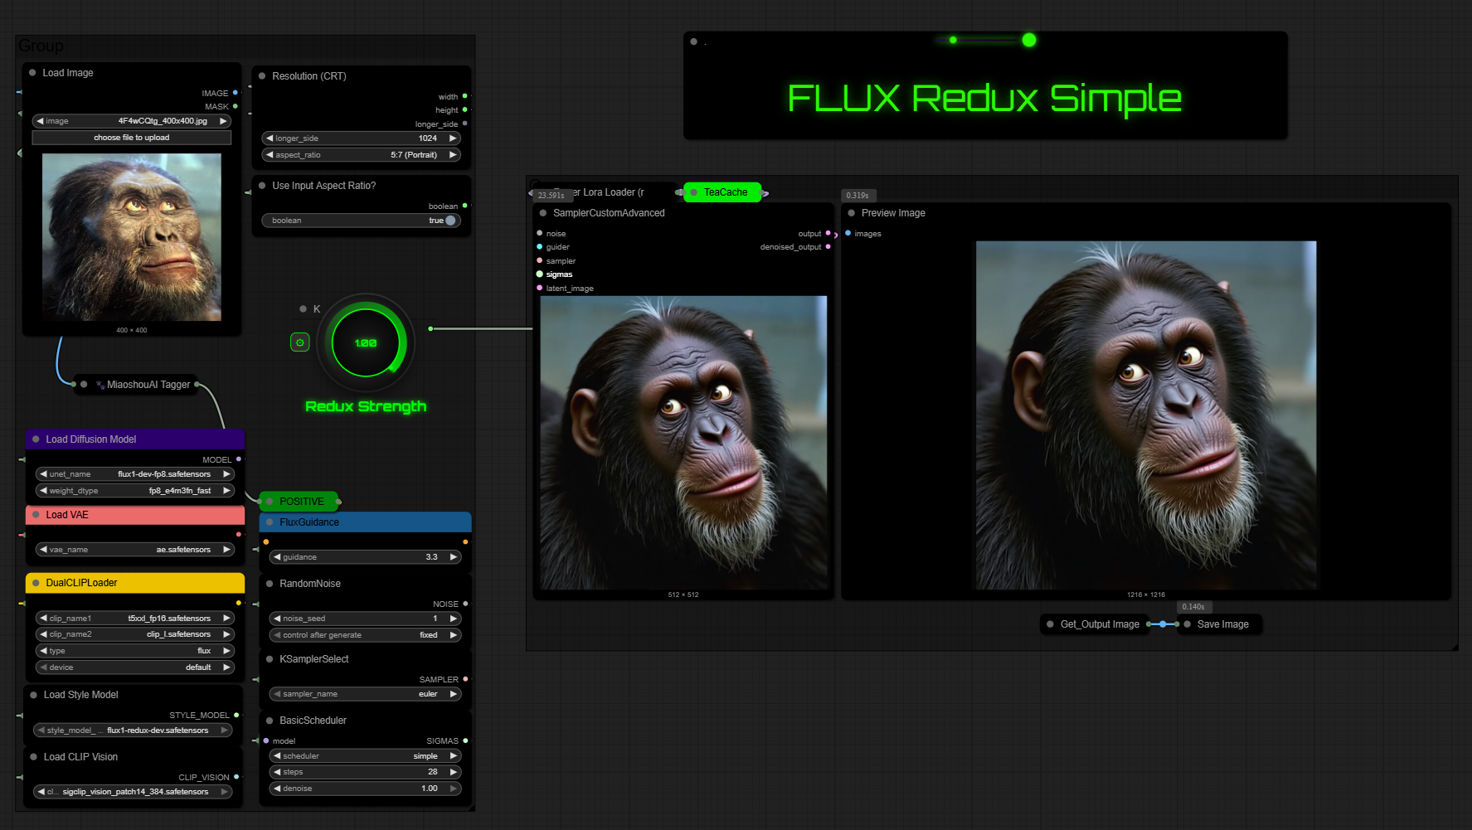Click the Group title text
The width and height of the screenshot is (1472, 830).
41,46
